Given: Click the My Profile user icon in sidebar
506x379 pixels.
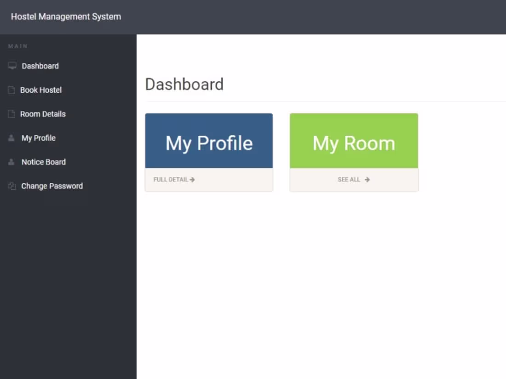Looking at the screenshot, I should 11,138.
